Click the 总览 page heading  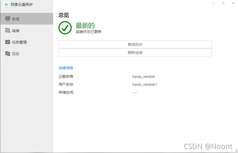click(x=64, y=15)
